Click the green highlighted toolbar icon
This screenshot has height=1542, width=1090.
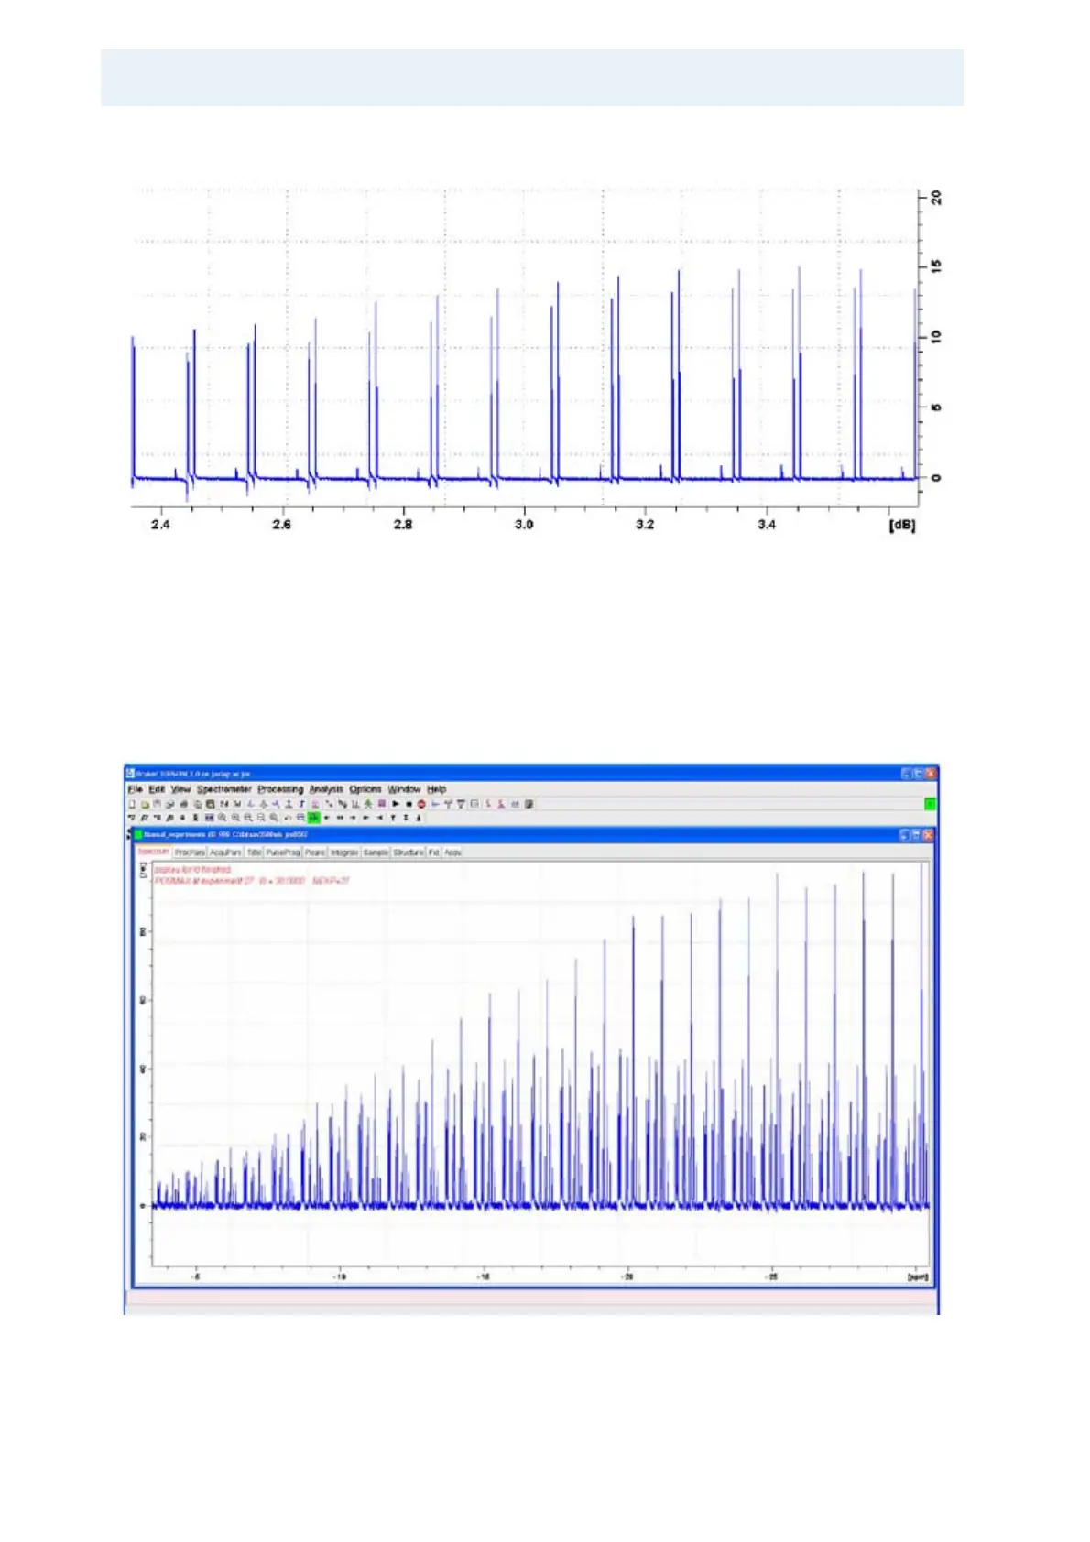tap(313, 817)
